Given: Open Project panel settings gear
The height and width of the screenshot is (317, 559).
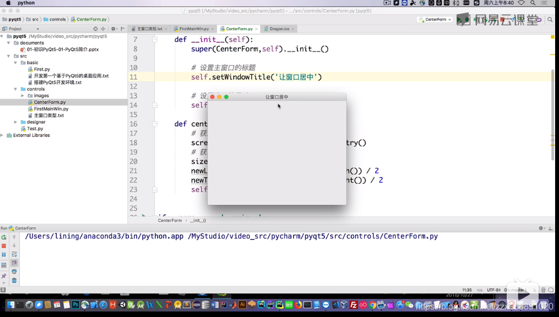Looking at the screenshot, I should pos(113,29).
